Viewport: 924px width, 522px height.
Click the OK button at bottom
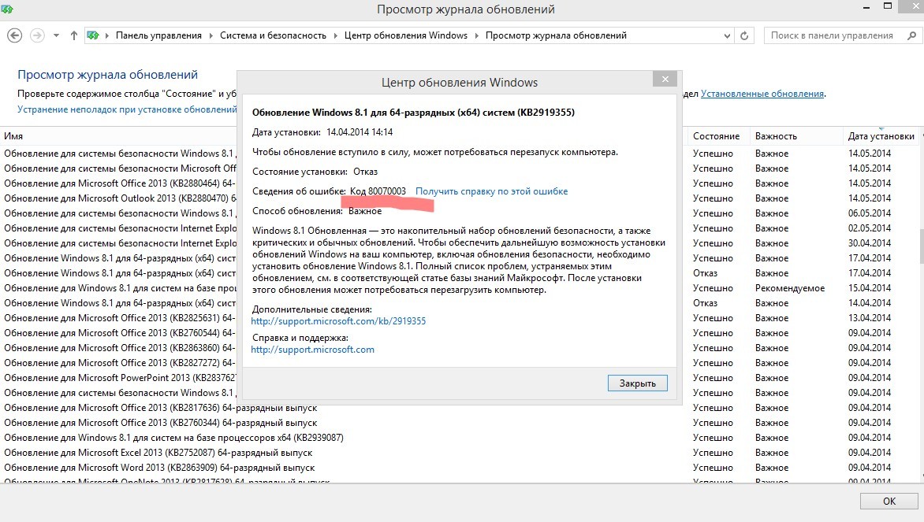pyautogui.click(x=889, y=501)
